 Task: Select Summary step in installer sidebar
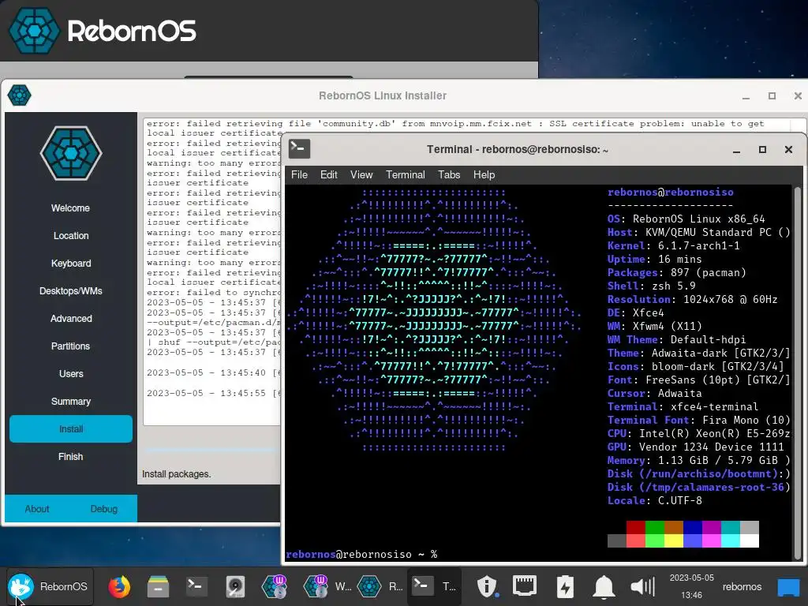tap(70, 402)
